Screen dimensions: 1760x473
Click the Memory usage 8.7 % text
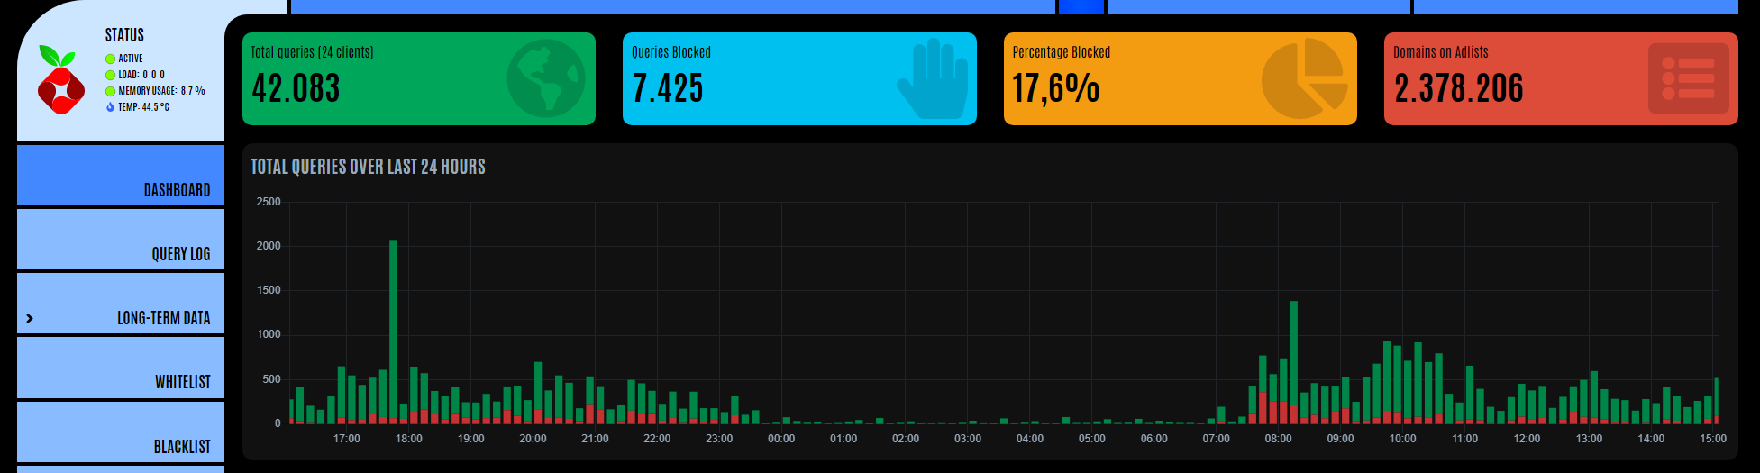pos(161,91)
